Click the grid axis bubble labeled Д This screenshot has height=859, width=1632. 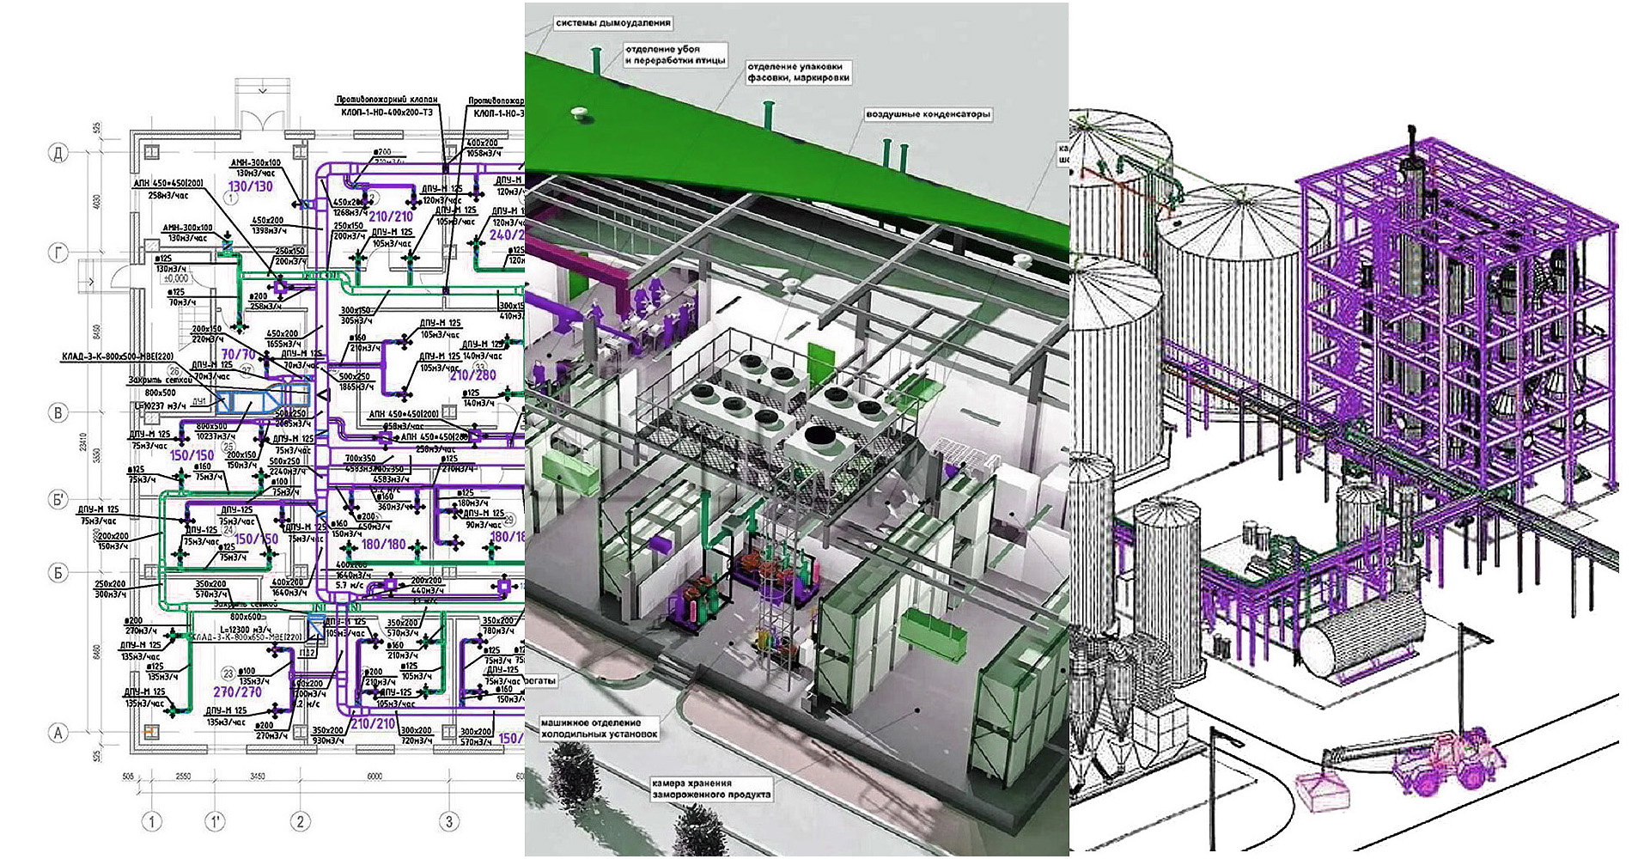click(58, 154)
